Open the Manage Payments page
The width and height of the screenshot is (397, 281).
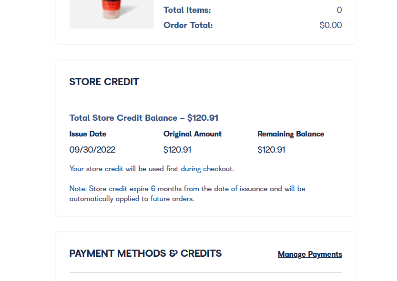(309, 254)
